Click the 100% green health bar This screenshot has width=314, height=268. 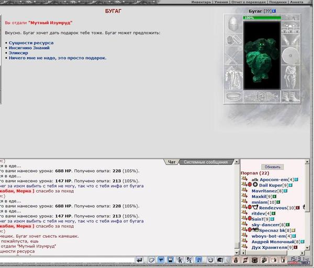click(262, 18)
